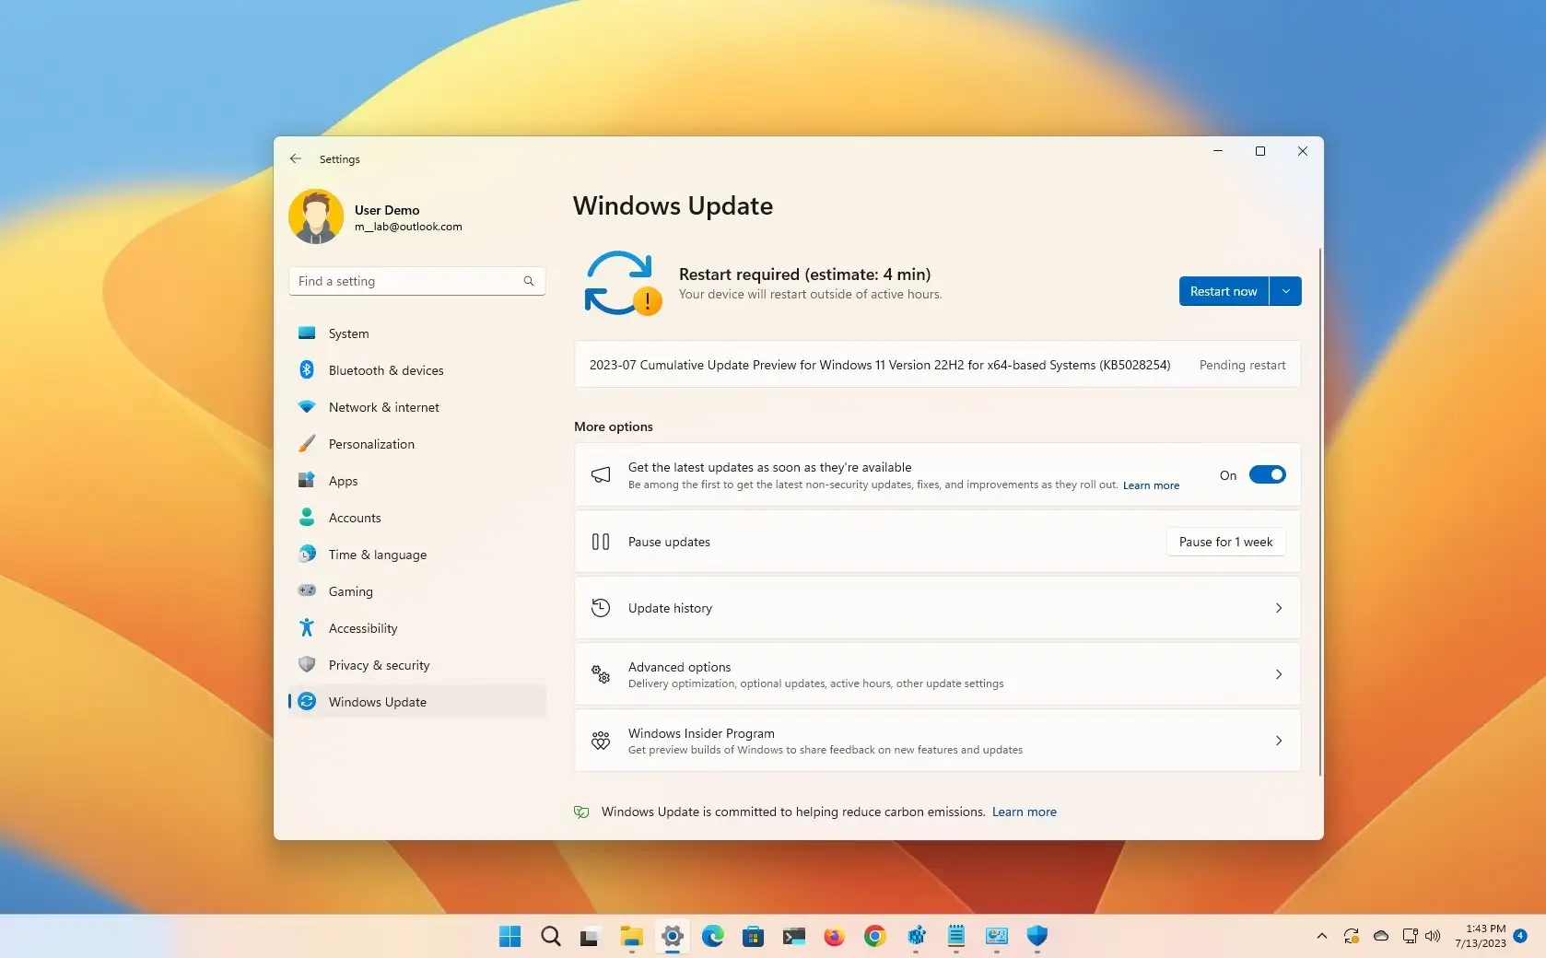This screenshot has height=958, width=1546.
Task: Go to Time & language settings
Action: coord(417,555)
